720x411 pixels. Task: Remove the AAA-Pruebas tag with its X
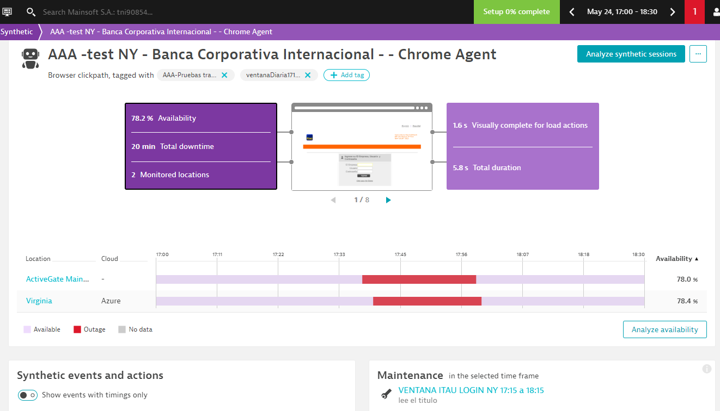[224, 75]
